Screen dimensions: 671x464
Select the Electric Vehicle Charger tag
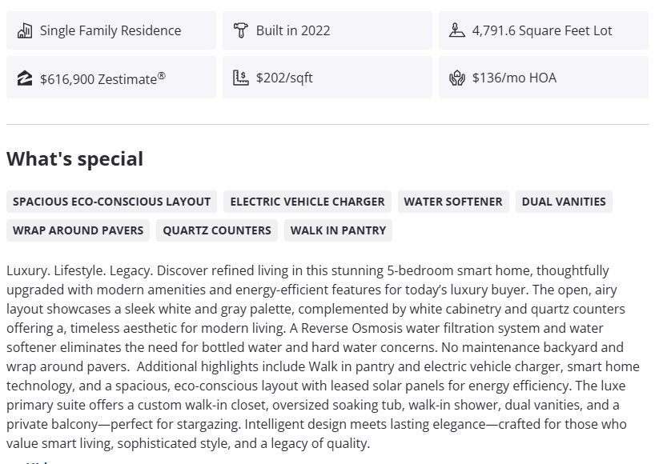tap(307, 202)
